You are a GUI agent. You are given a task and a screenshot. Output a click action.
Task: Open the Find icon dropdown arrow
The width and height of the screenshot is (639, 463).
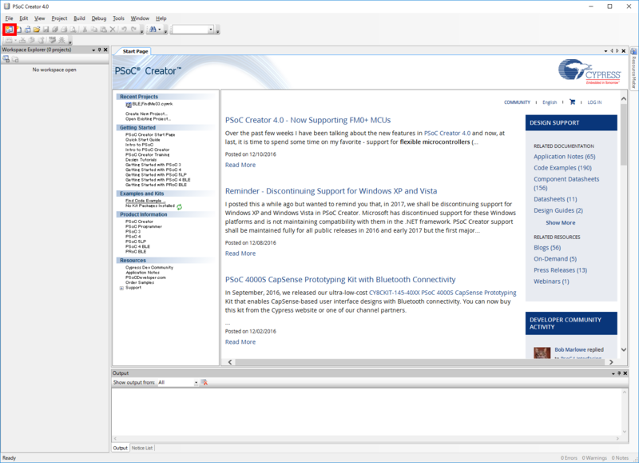(159, 30)
